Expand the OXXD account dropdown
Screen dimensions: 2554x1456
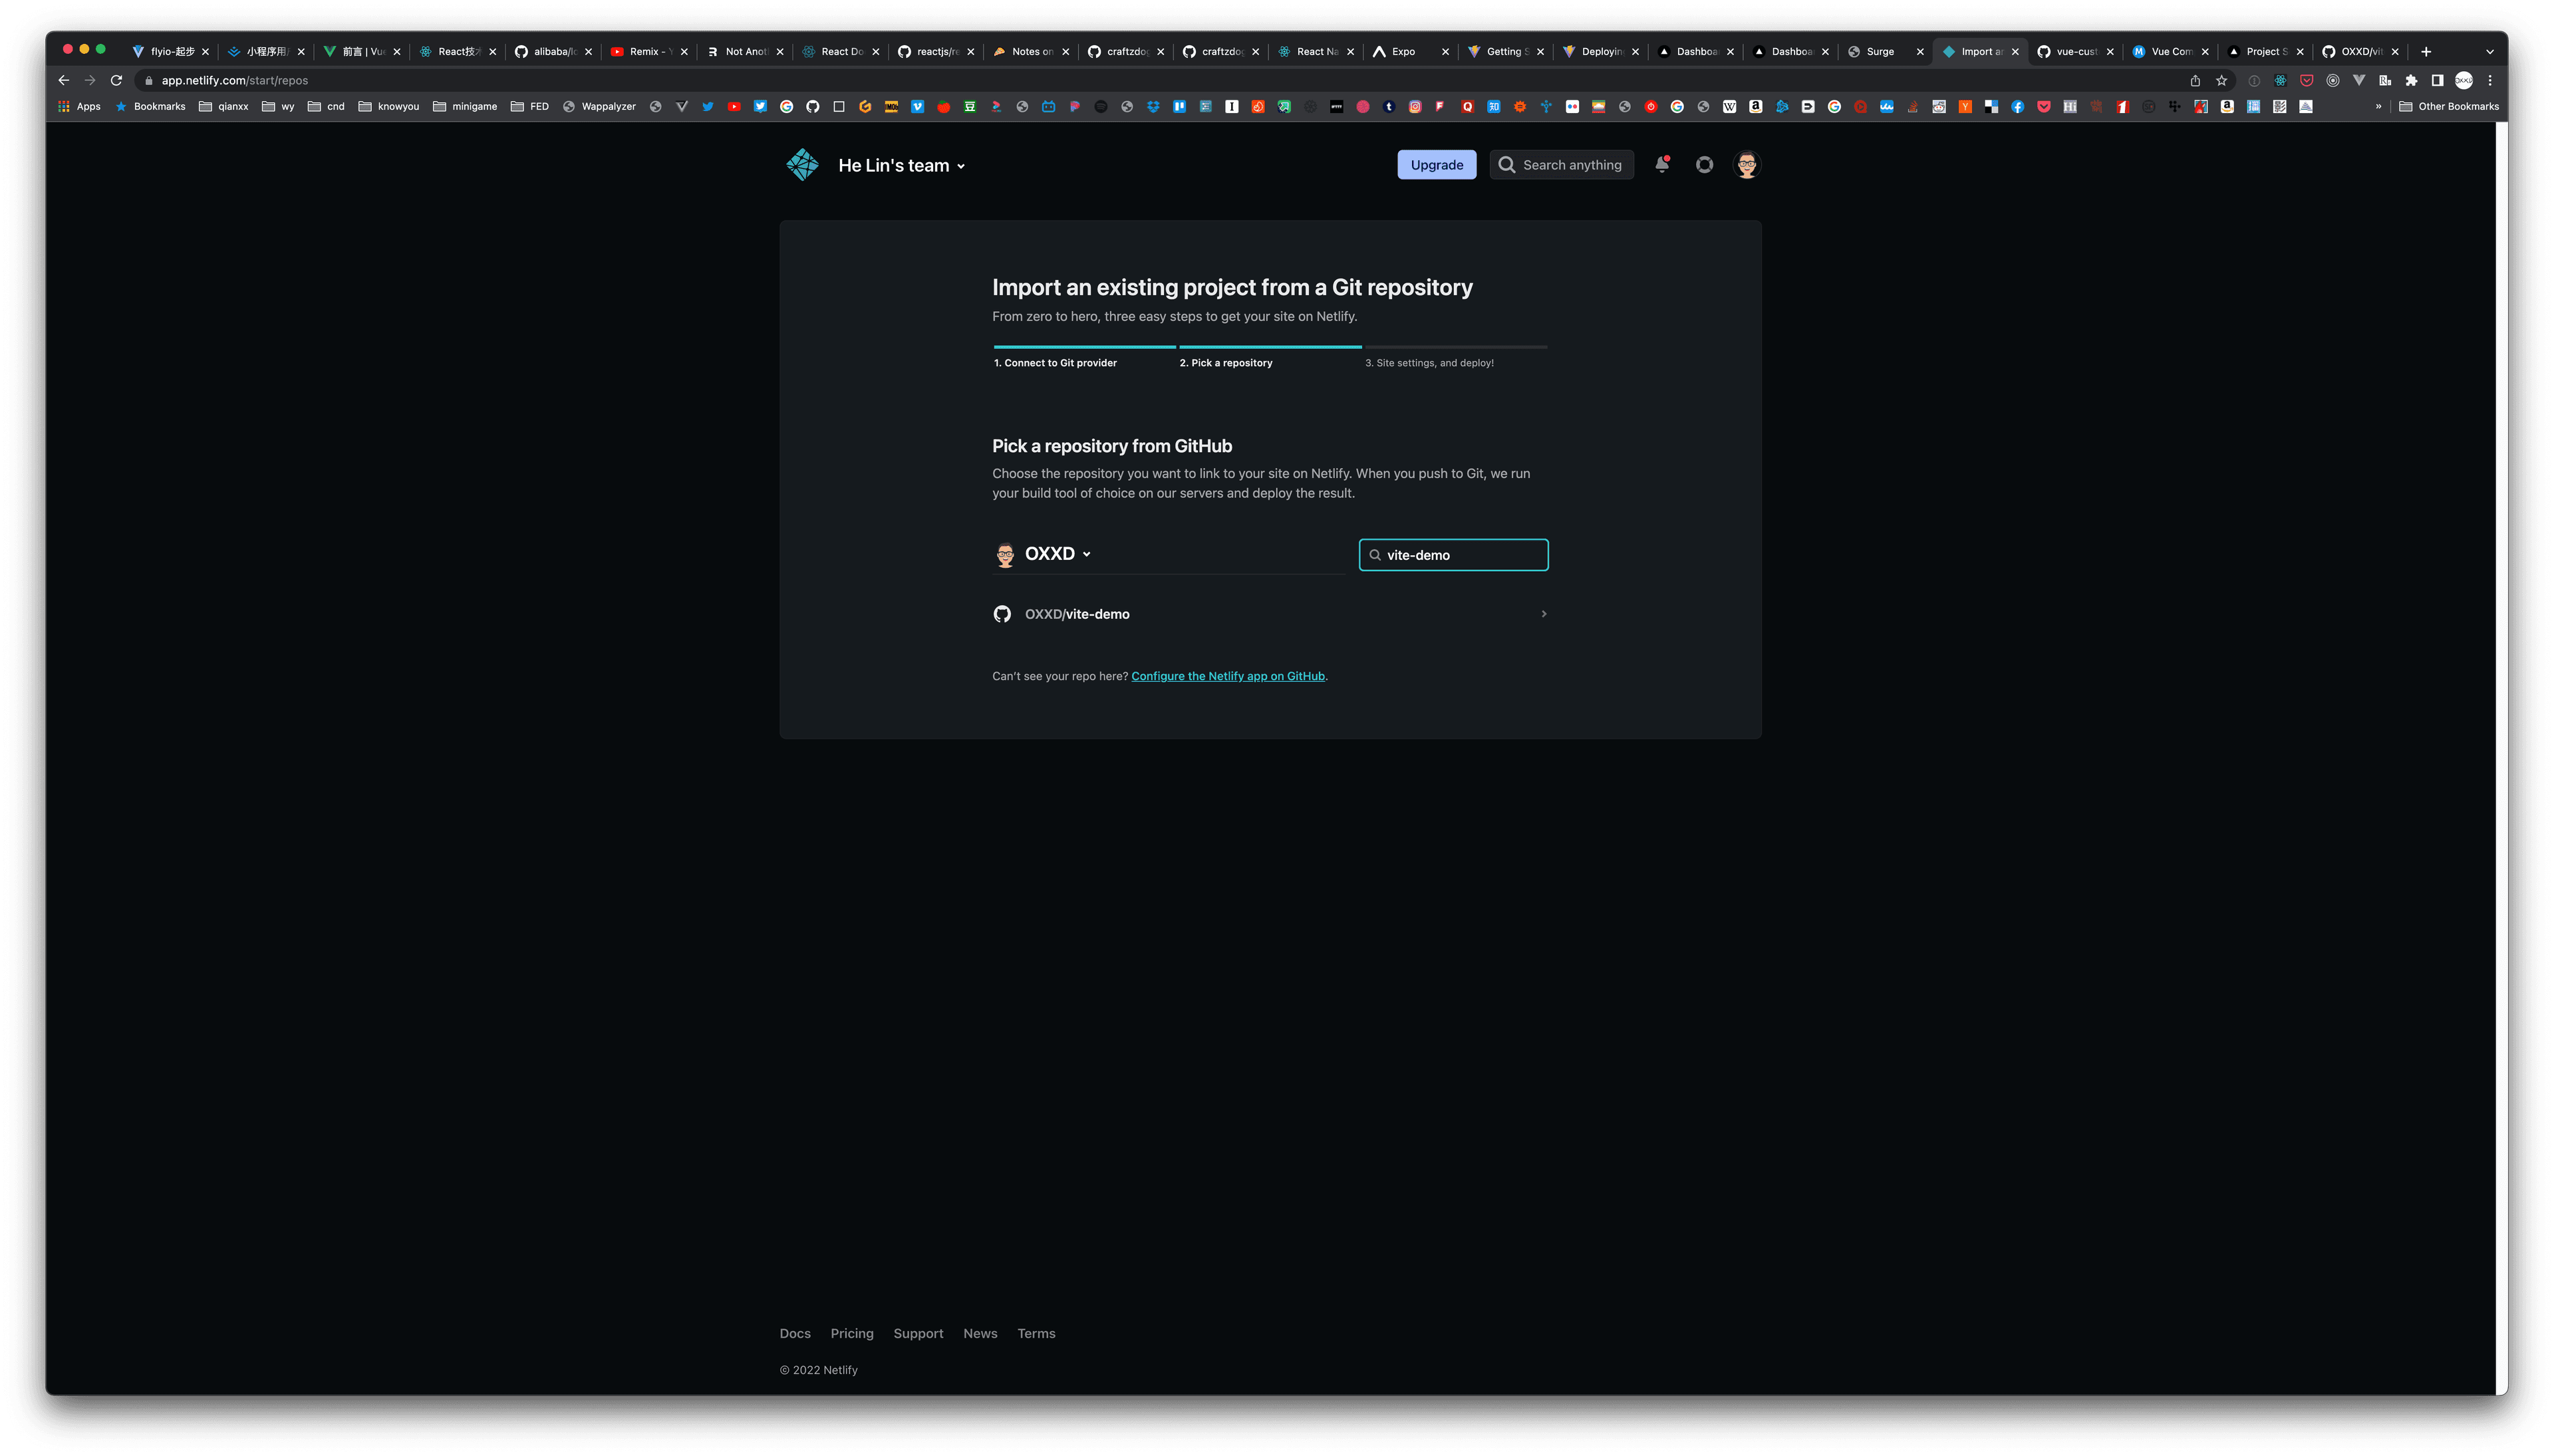click(1087, 553)
